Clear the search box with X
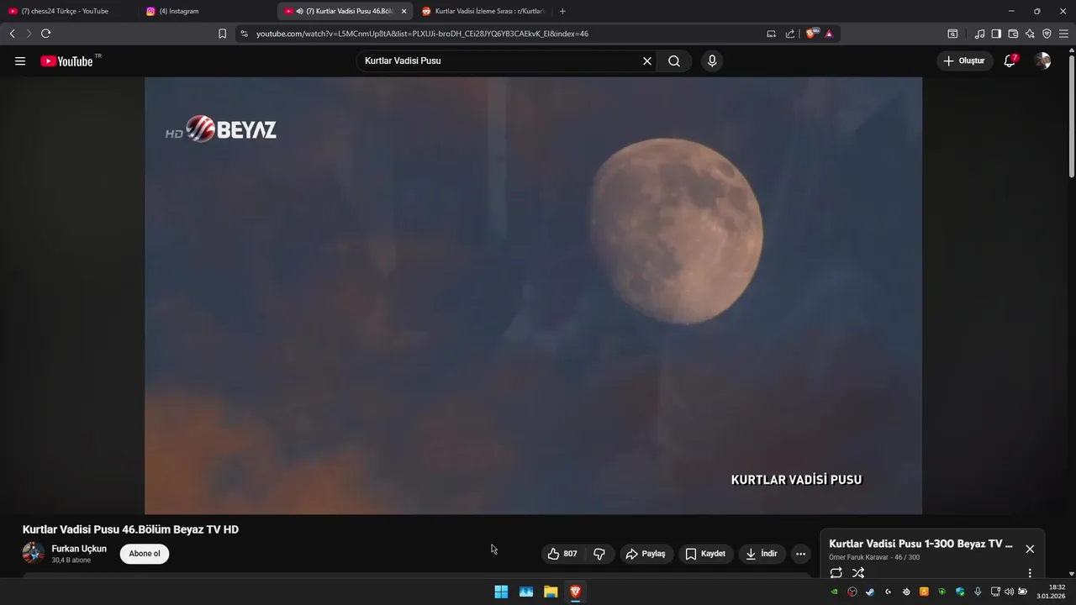 tap(647, 60)
